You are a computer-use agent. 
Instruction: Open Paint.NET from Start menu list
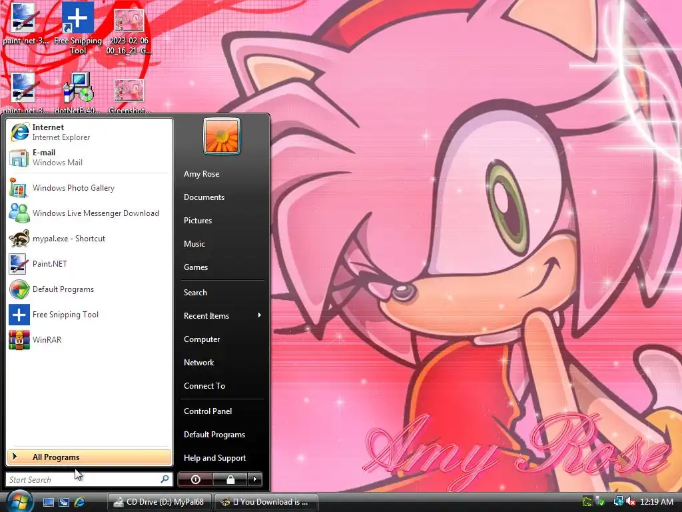(89, 264)
